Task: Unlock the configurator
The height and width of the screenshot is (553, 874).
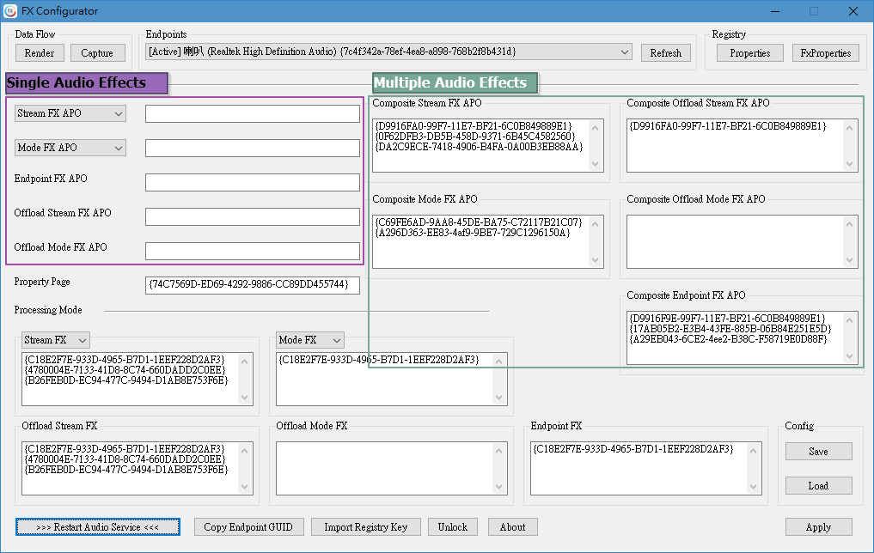Action: coord(452,526)
